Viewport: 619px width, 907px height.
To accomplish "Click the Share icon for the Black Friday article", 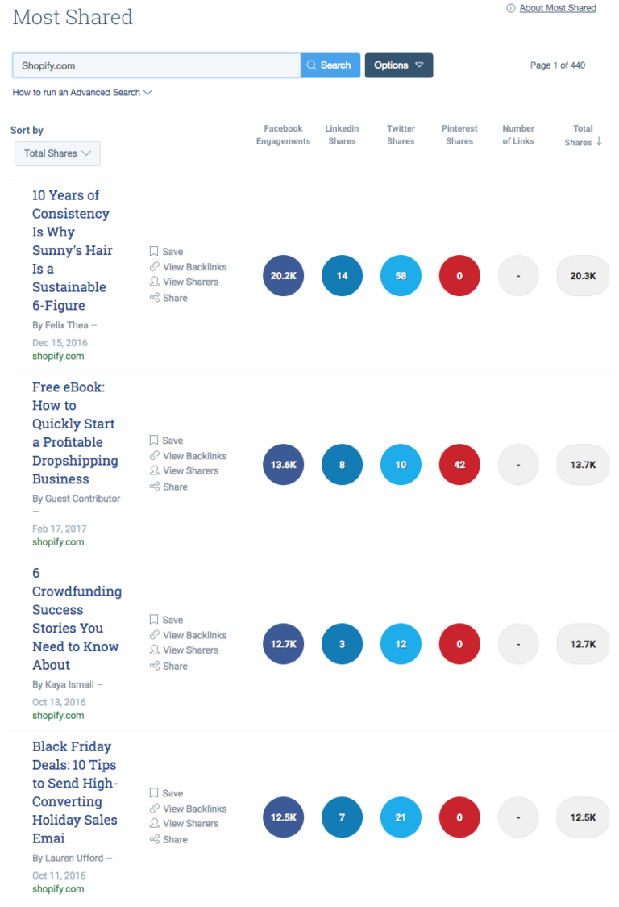I will [156, 839].
